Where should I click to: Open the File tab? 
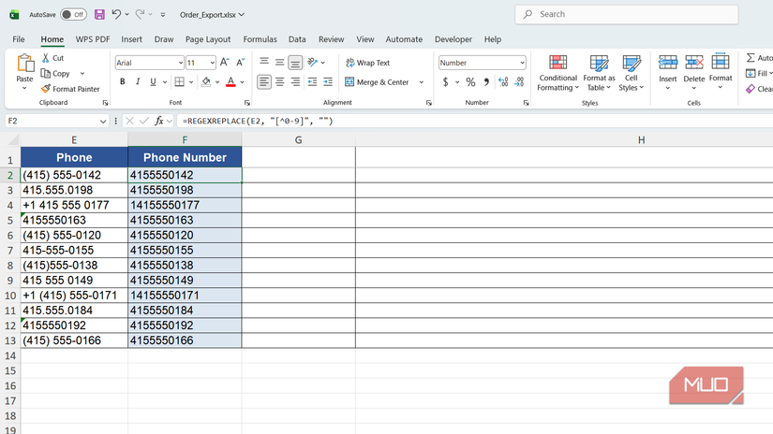pyautogui.click(x=18, y=39)
